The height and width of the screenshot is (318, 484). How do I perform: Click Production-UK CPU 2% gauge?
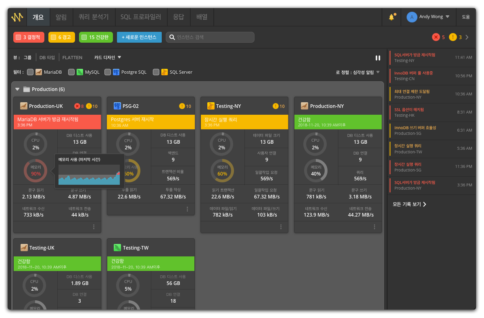[x=36, y=144]
